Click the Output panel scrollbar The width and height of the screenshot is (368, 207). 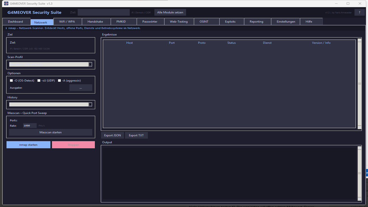[x=359, y=173]
